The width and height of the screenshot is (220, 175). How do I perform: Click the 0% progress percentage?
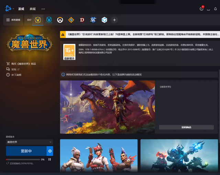pos(43,160)
